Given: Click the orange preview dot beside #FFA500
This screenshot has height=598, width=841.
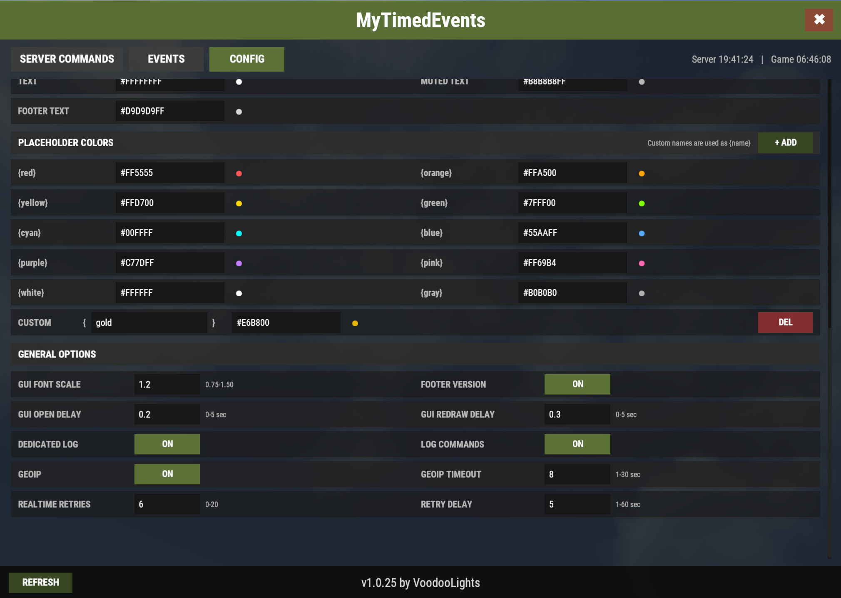Looking at the screenshot, I should coord(642,174).
